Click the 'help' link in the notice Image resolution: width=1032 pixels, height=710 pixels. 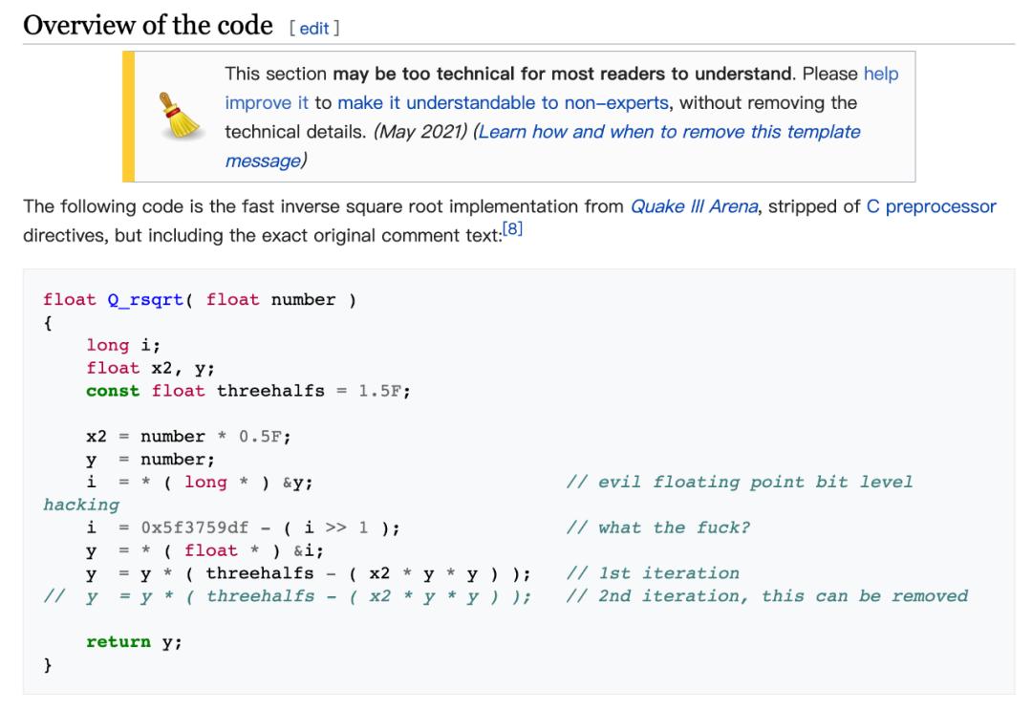point(881,74)
